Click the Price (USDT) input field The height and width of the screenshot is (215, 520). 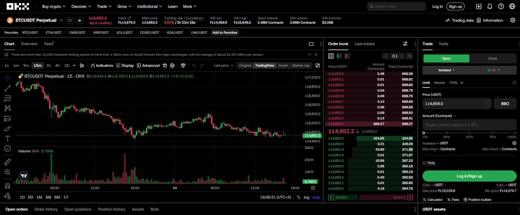click(x=454, y=104)
